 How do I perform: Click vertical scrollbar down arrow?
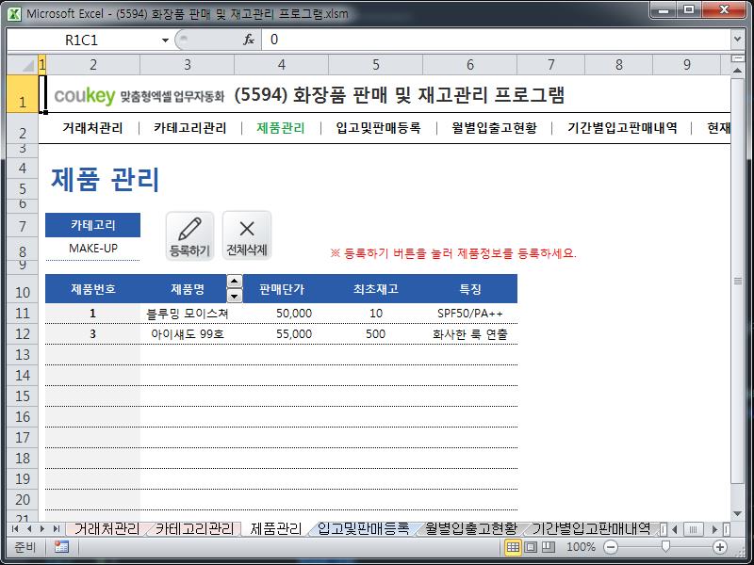pyautogui.click(x=737, y=514)
